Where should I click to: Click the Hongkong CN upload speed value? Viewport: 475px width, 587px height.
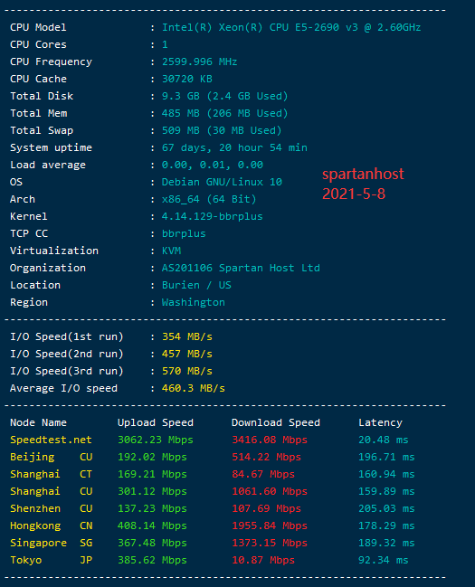coord(152,526)
